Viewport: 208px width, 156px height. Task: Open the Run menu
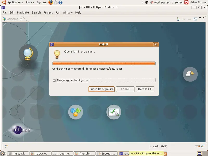pos(58,12)
